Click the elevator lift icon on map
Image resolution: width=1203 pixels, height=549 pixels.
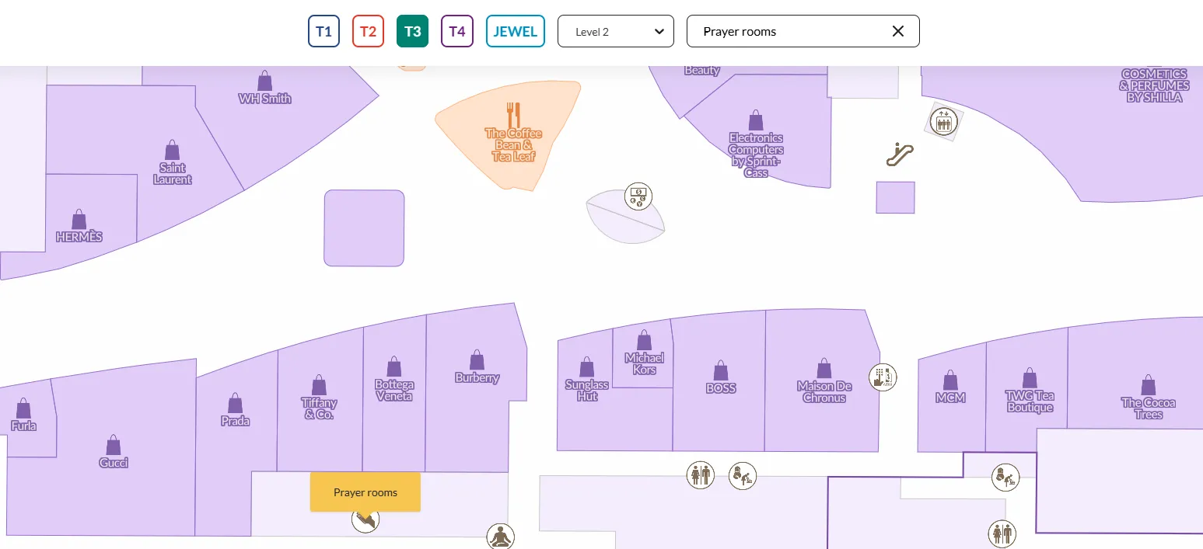pos(943,122)
